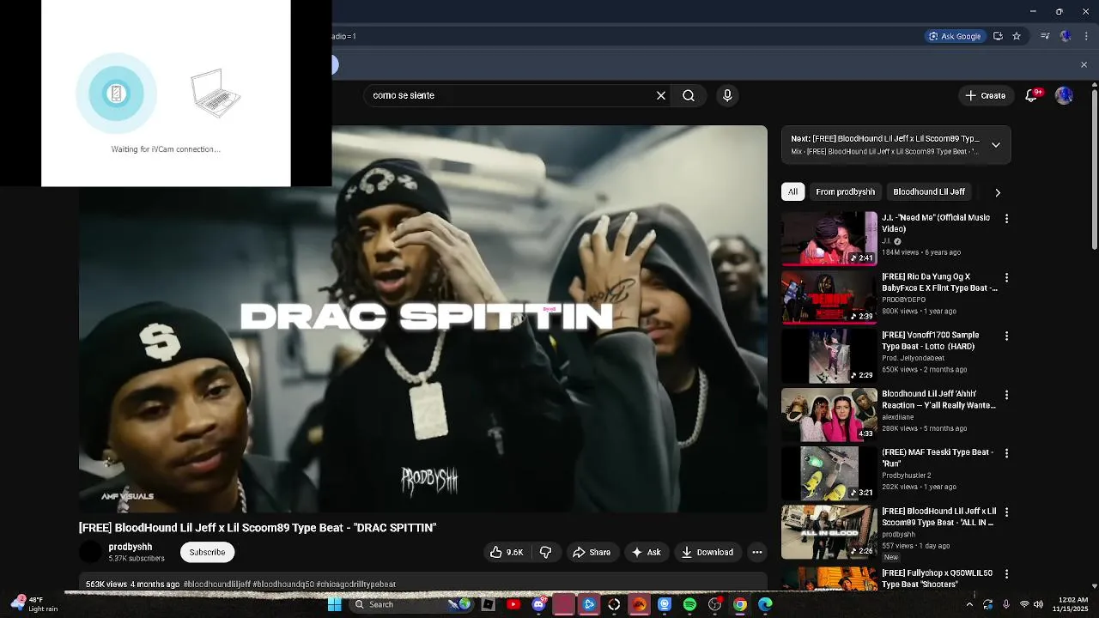Open options for Rio Da Yung Og video
This screenshot has width=1099, height=618.
[1006, 278]
